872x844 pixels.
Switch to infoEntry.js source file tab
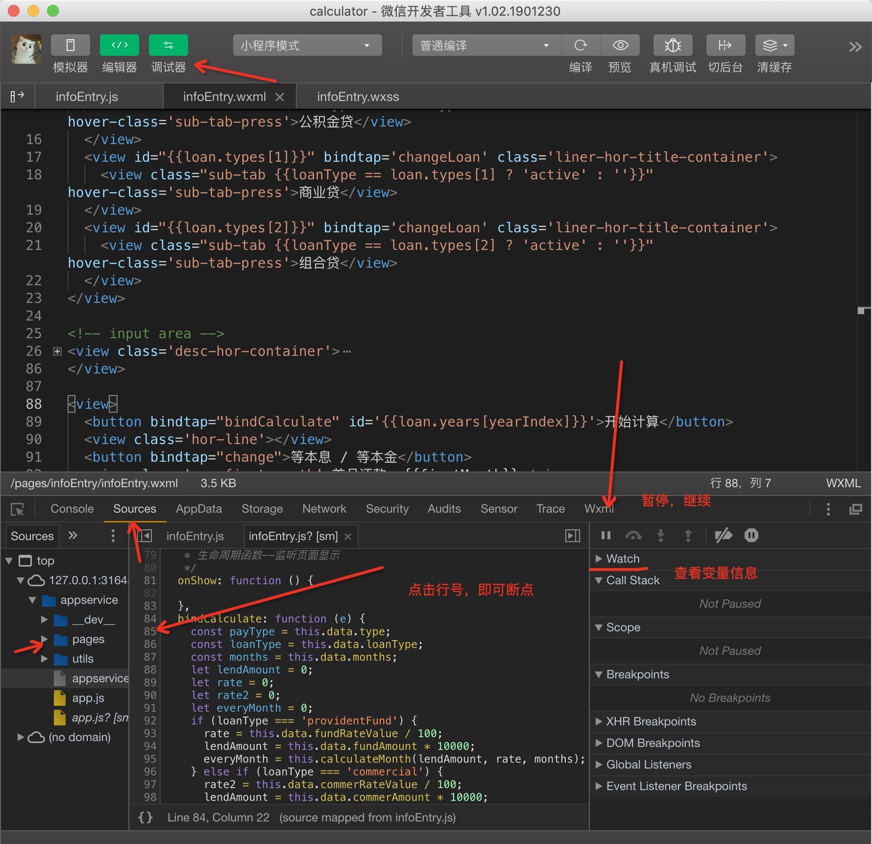pyautogui.click(x=195, y=536)
